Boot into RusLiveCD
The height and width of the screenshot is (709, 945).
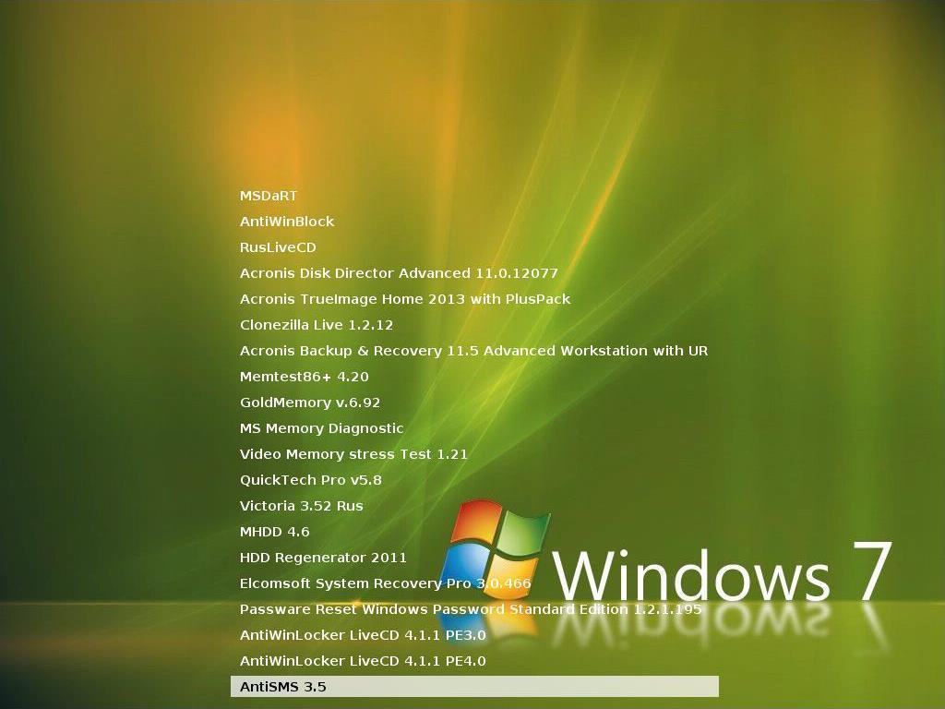(x=278, y=247)
